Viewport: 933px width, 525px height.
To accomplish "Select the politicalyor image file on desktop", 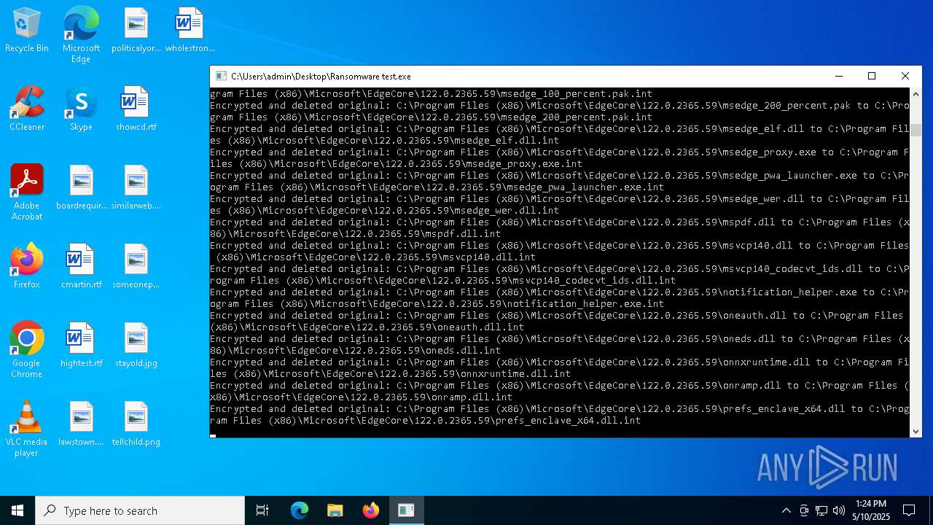I will pos(136,31).
